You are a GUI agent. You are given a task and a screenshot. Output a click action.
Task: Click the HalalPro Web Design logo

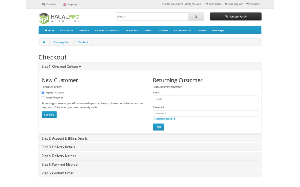[59, 18]
